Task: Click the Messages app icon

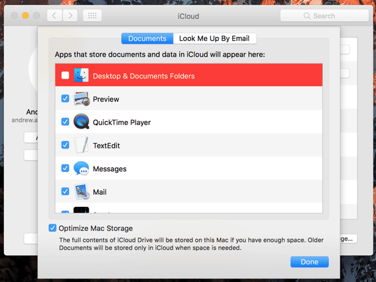Action: (81, 169)
